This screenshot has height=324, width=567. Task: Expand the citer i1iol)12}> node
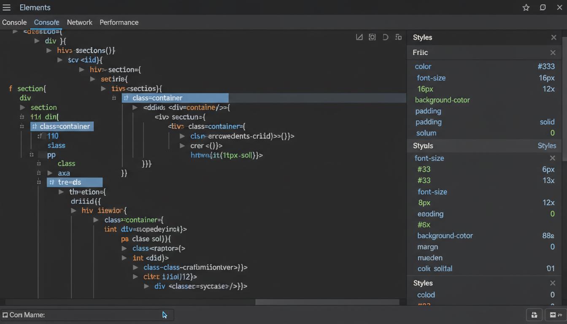tap(135, 277)
